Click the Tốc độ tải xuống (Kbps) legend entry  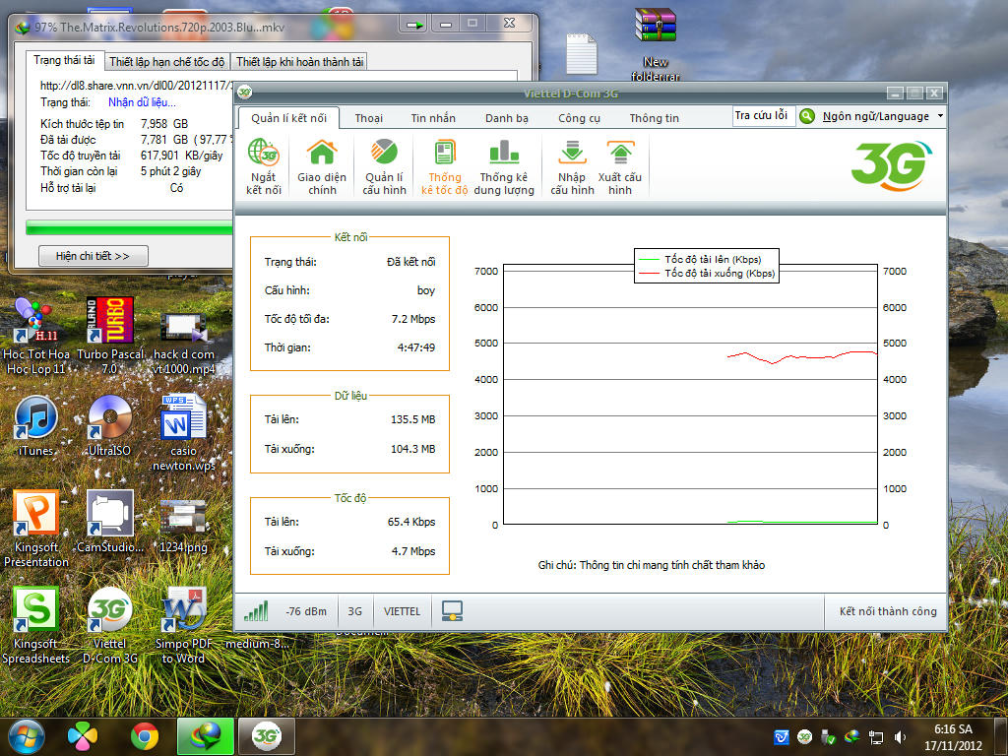click(x=707, y=274)
